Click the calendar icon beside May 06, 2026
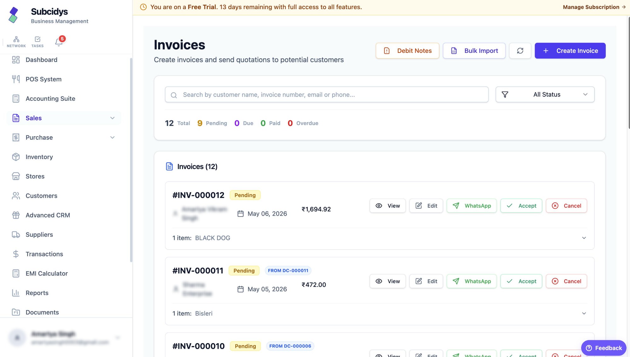This screenshot has height=357, width=630. [241, 214]
